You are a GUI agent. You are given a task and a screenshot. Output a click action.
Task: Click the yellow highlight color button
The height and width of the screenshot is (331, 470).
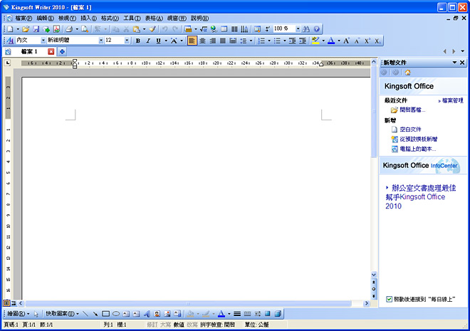coord(315,41)
